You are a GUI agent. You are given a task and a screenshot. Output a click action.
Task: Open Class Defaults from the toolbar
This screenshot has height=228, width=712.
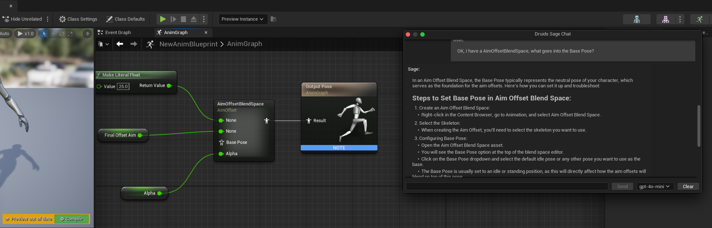[125, 19]
